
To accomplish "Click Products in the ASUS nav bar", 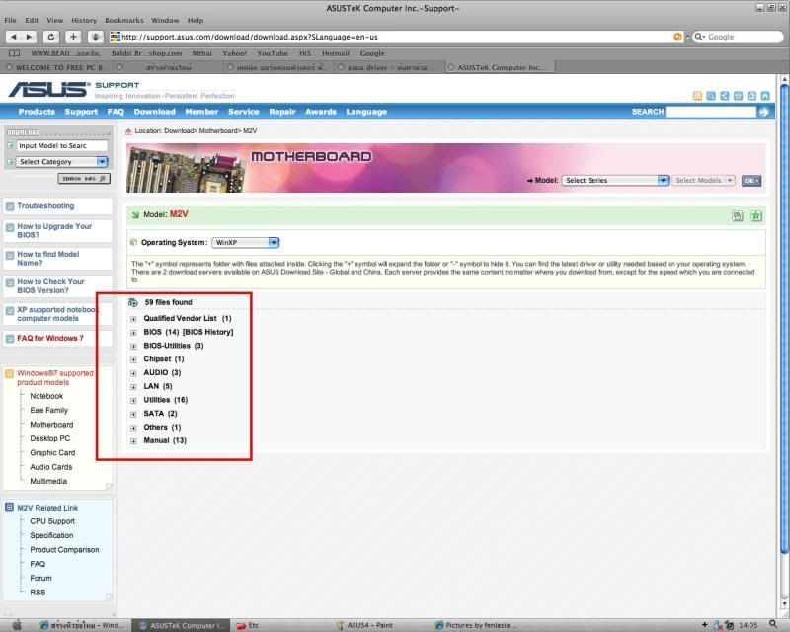I will (x=37, y=112).
